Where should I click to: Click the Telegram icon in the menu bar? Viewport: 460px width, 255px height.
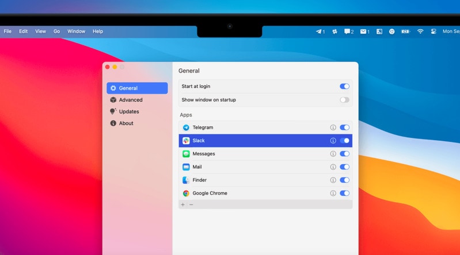pos(320,32)
